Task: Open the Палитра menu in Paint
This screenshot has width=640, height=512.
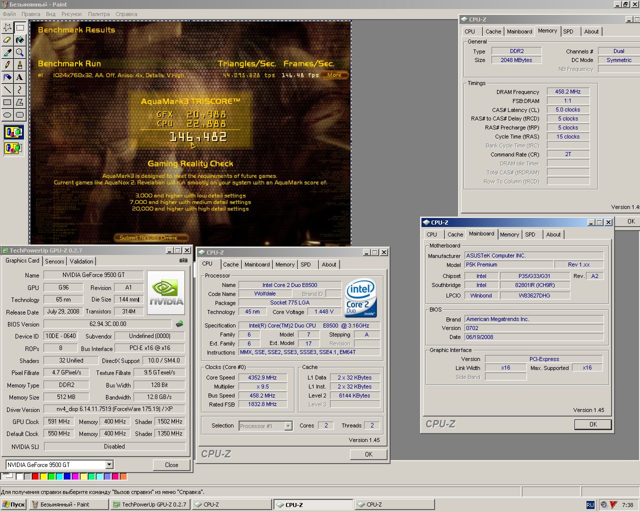Action: [98, 14]
